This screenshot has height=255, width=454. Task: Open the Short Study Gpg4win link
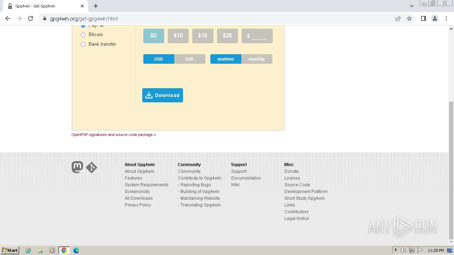click(x=305, y=198)
